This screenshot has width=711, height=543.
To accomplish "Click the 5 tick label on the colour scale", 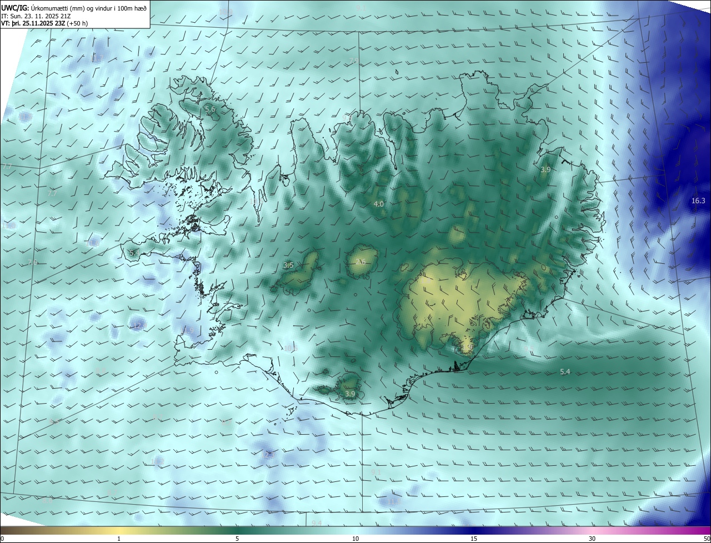I will pyautogui.click(x=237, y=539).
